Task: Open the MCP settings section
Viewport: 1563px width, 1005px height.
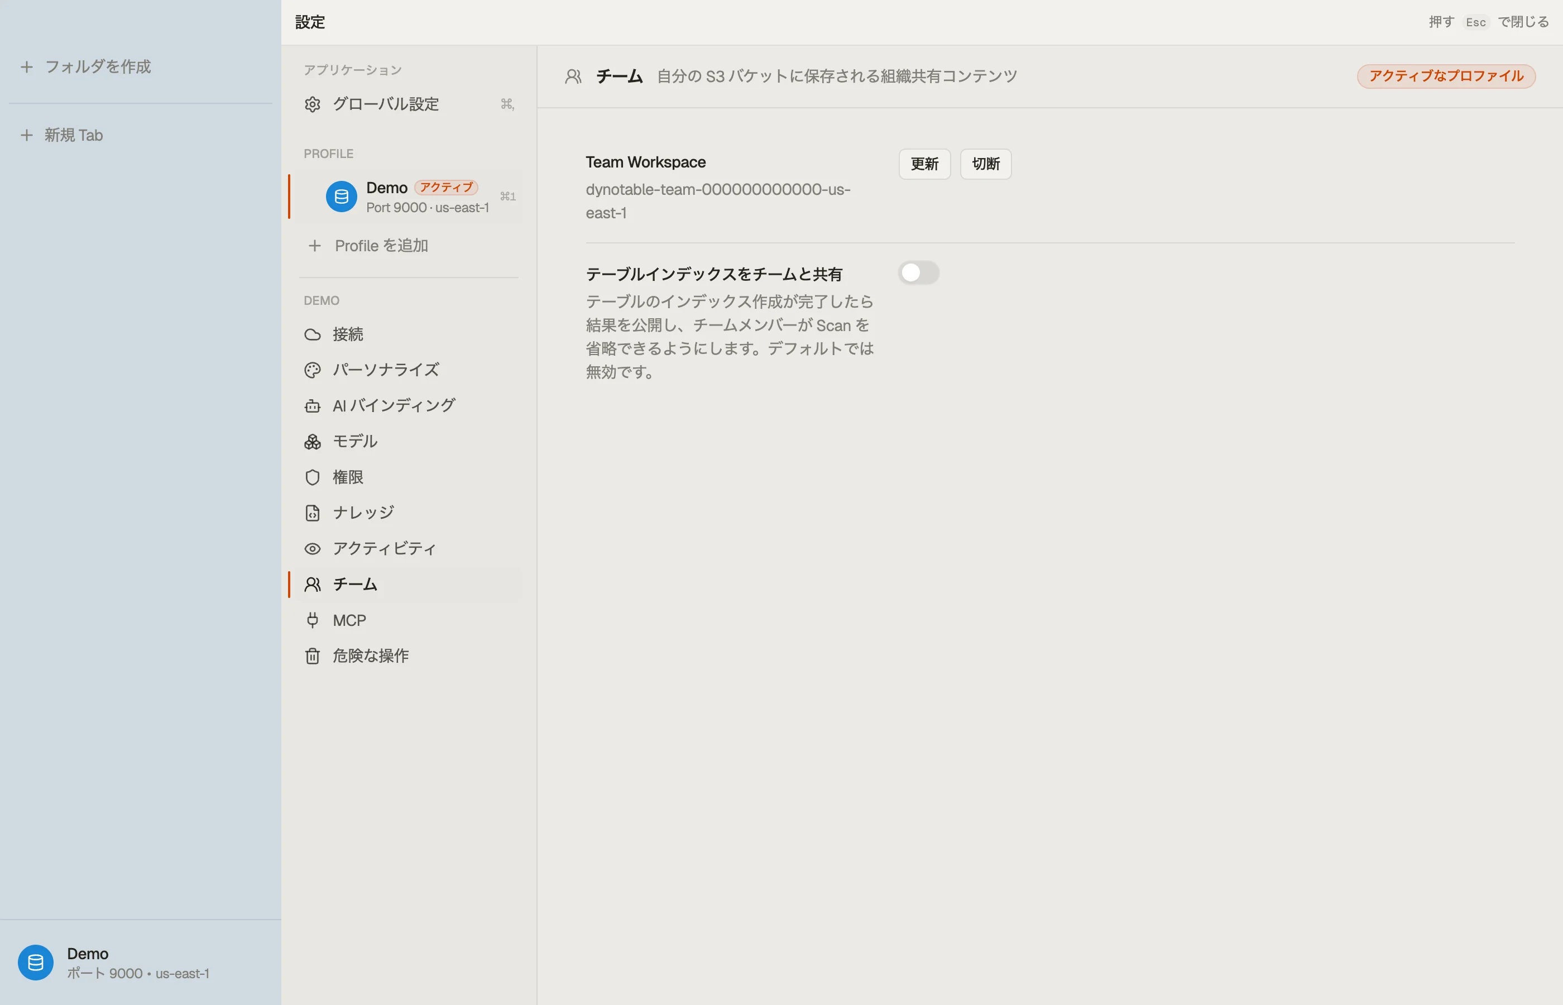Action: coord(409,620)
